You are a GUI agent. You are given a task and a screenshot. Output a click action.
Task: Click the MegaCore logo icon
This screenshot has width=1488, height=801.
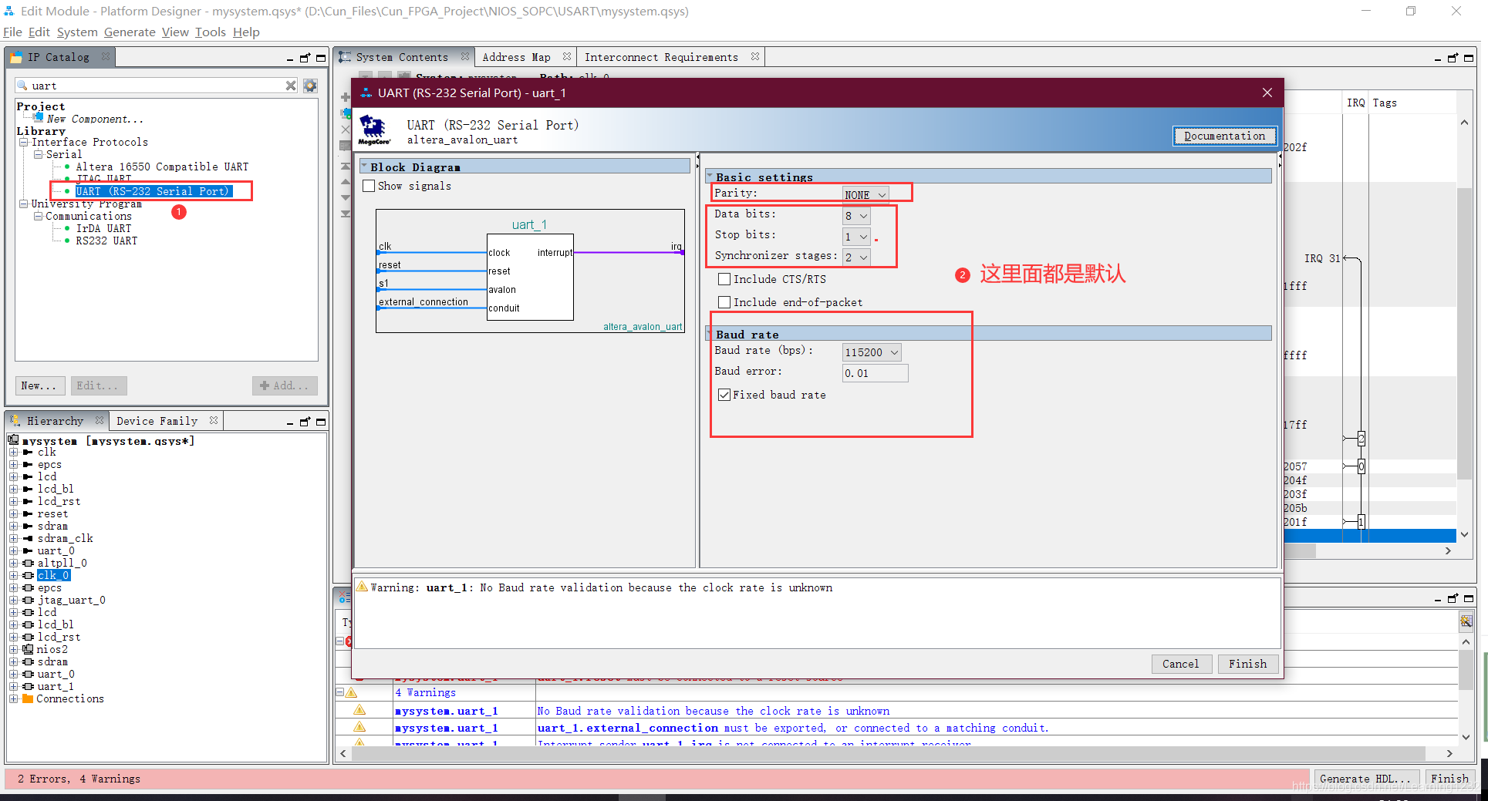(374, 130)
